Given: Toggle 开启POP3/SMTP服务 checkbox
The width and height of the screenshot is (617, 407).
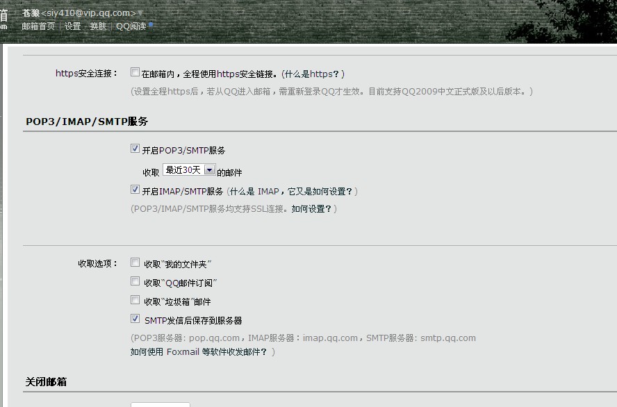Looking at the screenshot, I should point(135,148).
